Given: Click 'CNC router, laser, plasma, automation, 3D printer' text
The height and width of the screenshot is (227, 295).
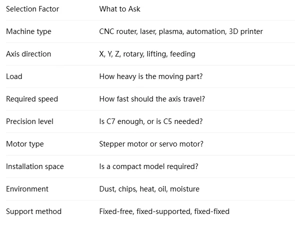Looking at the screenshot, I should (x=181, y=31).
